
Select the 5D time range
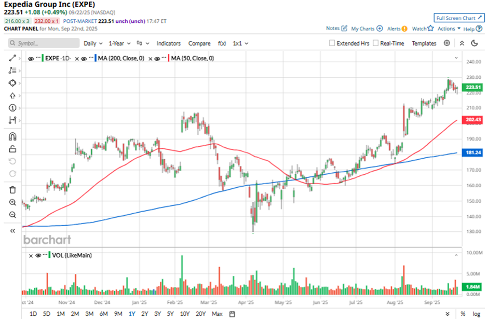pyautogui.click(x=46, y=314)
